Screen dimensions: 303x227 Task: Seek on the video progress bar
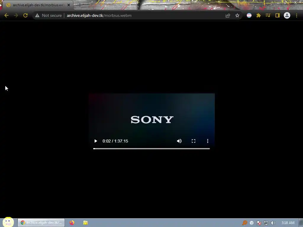[151, 149]
